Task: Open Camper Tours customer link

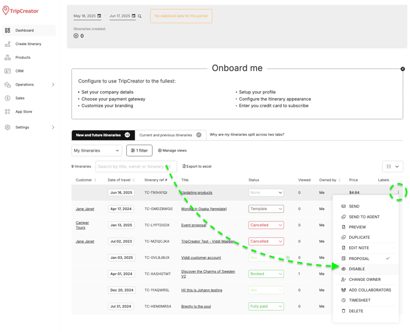Action: click(82, 225)
